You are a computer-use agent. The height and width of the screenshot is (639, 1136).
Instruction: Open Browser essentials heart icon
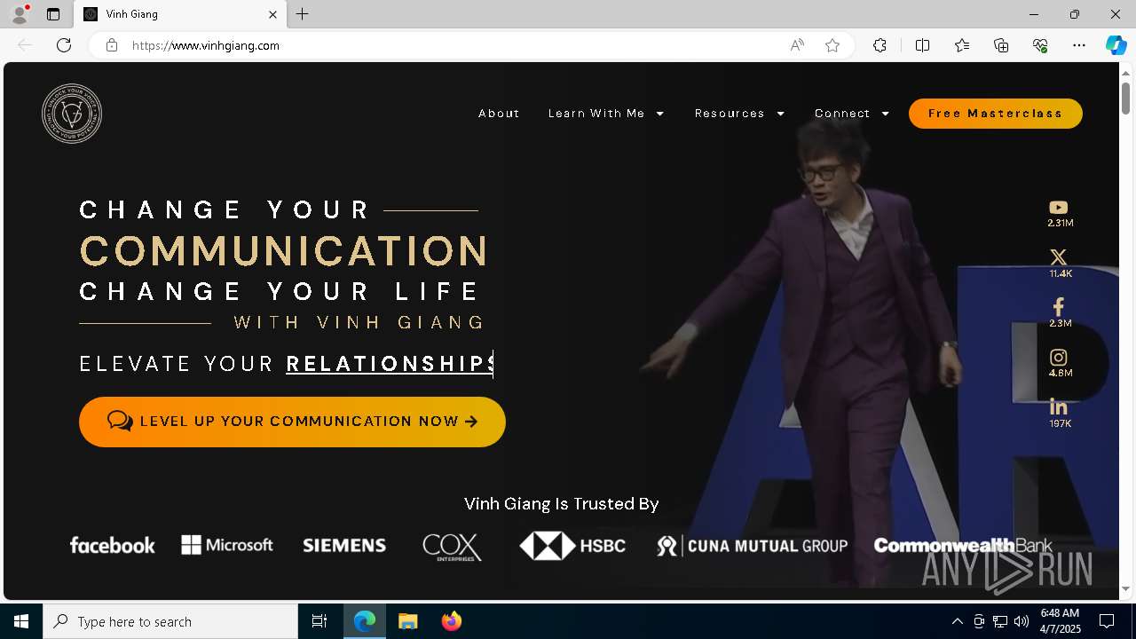(1040, 45)
